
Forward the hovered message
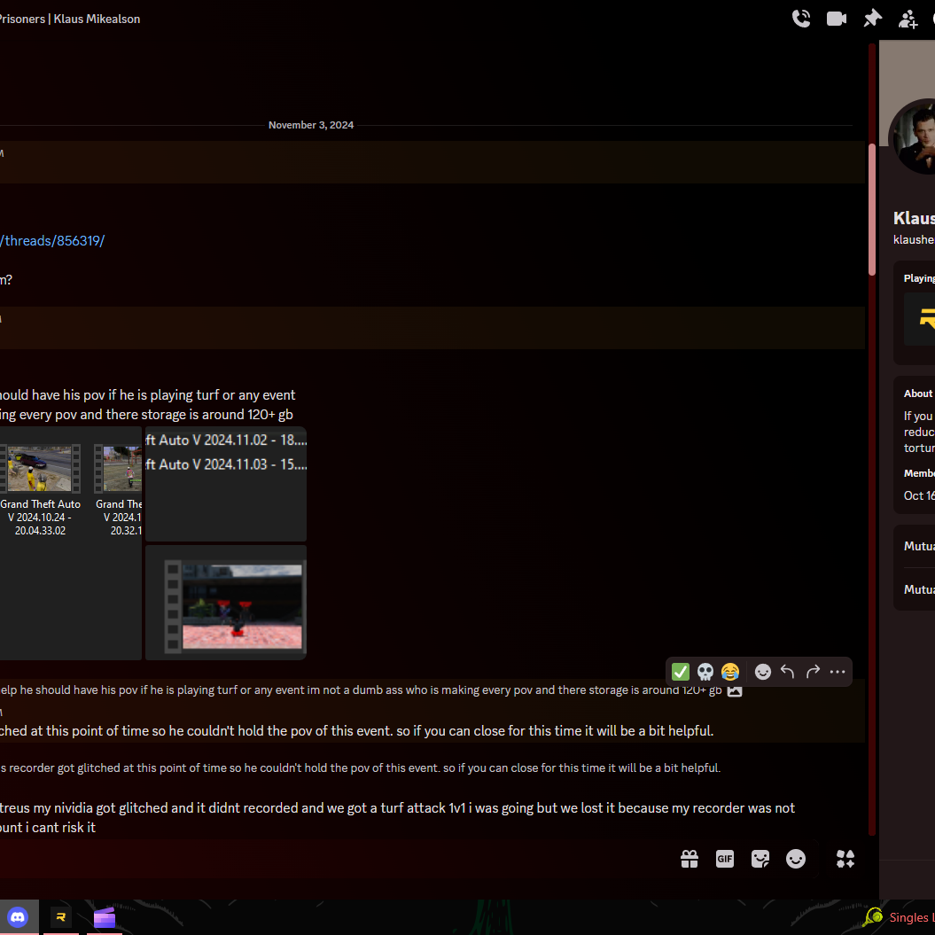(x=813, y=672)
